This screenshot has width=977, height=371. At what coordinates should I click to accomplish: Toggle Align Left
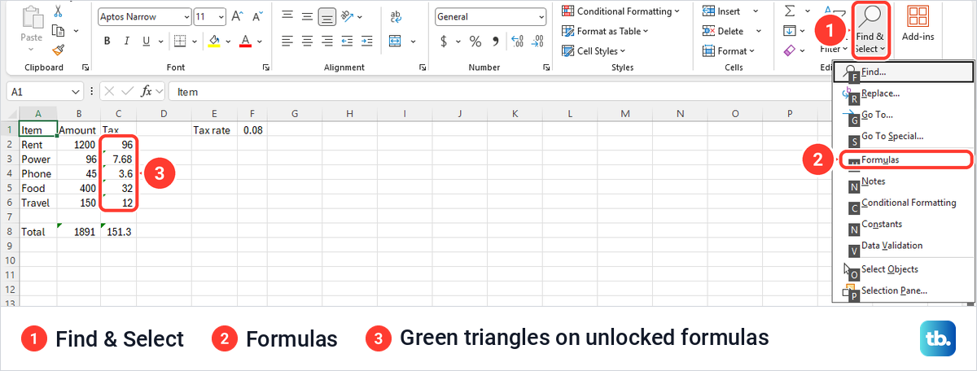click(x=287, y=41)
